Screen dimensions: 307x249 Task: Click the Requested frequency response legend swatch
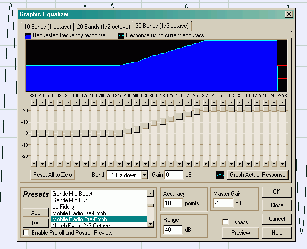(28, 36)
